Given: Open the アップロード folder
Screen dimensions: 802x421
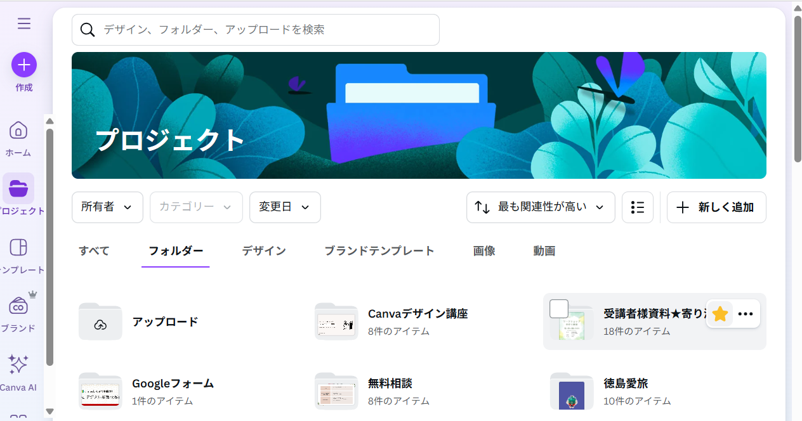Looking at the screenshot, I should point(165,321).
